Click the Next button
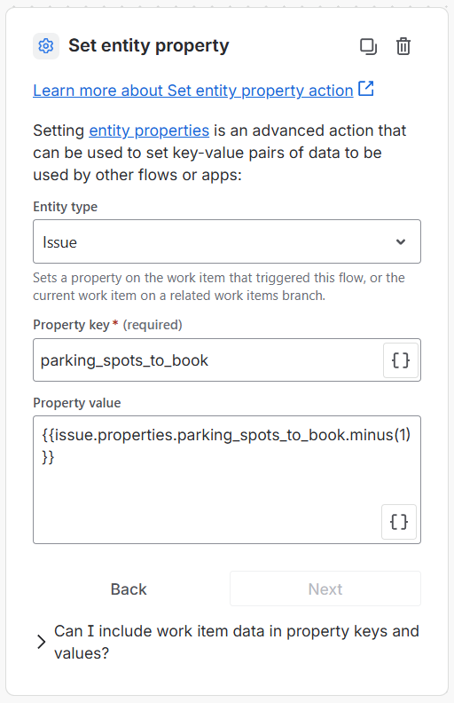 (x=325, y=588)
